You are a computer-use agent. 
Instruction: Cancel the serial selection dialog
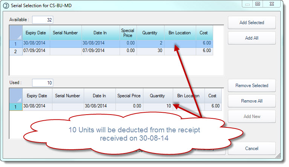252,149
